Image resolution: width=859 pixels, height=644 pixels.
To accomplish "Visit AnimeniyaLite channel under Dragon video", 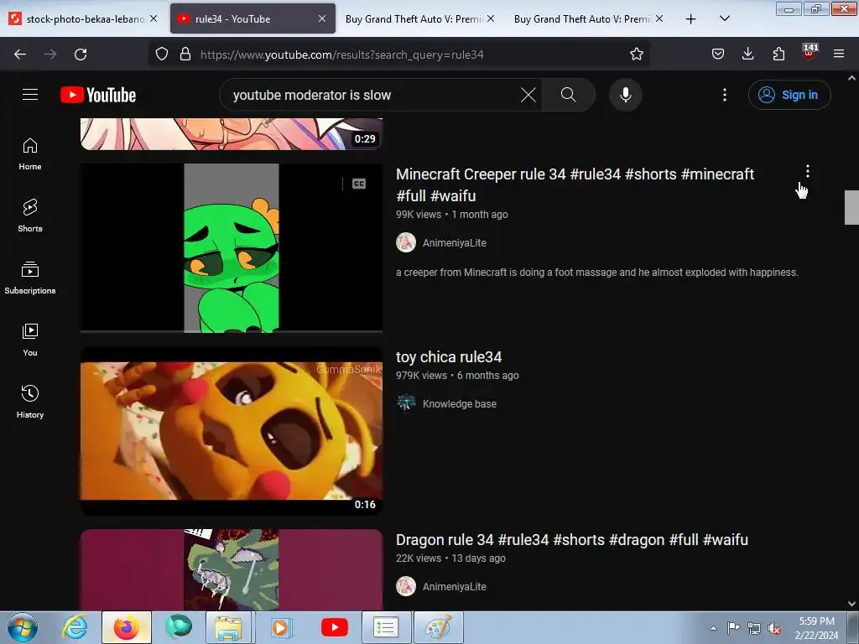I will pos(454,586).
